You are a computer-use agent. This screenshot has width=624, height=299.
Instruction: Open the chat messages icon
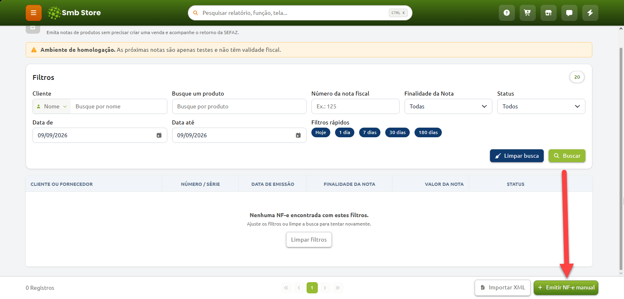click(x=569, y=13)
